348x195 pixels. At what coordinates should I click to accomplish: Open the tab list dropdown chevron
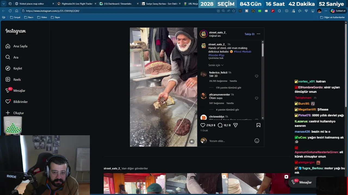pyautogui.click(x=4, y=4)
